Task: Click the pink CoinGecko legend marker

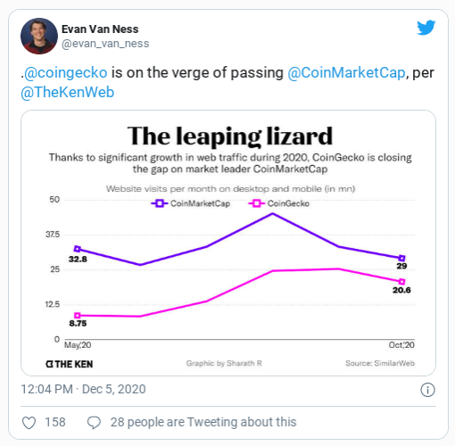Action: point(257,203)
